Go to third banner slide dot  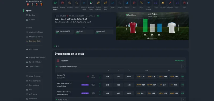coord(58,46)
